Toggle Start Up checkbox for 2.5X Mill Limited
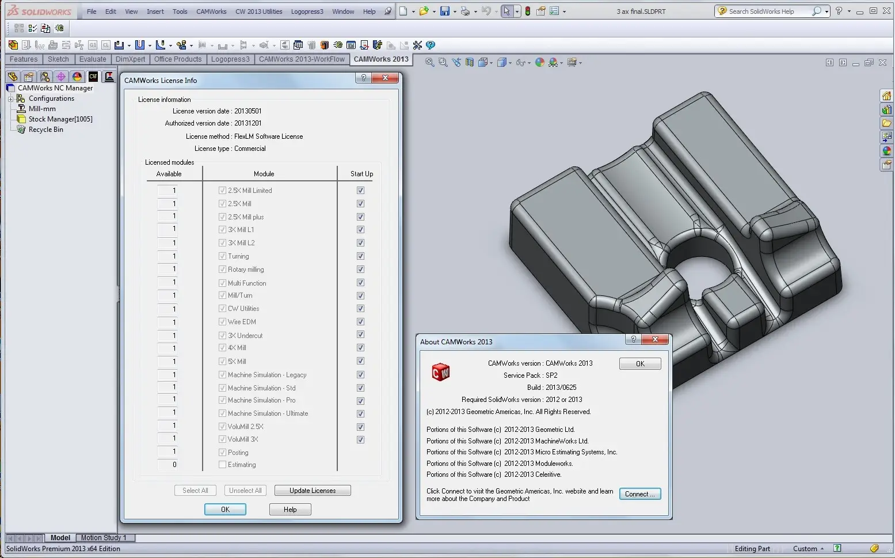 [360, 190]
